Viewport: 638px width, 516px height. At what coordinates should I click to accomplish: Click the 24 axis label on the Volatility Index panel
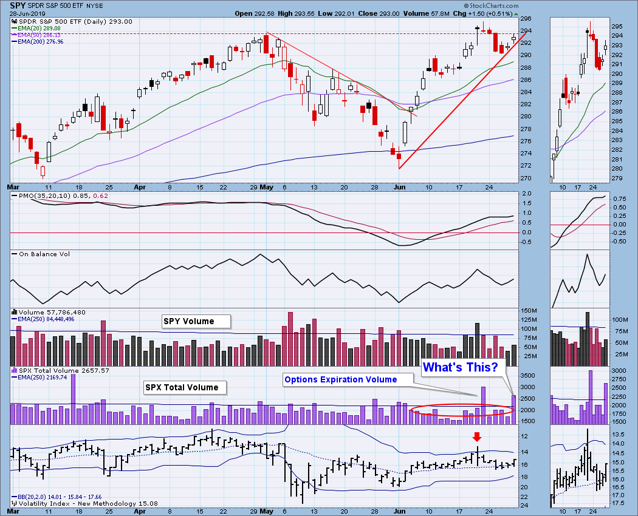tap(525, 506)
